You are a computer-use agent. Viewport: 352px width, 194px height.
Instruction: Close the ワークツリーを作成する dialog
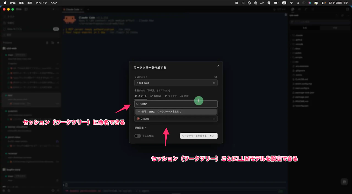coord(218,65)
